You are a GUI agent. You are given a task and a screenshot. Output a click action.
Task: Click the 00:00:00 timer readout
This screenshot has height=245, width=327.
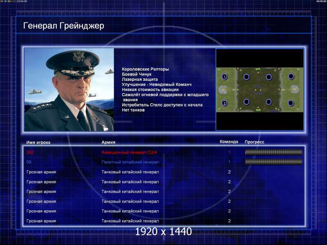321,1
